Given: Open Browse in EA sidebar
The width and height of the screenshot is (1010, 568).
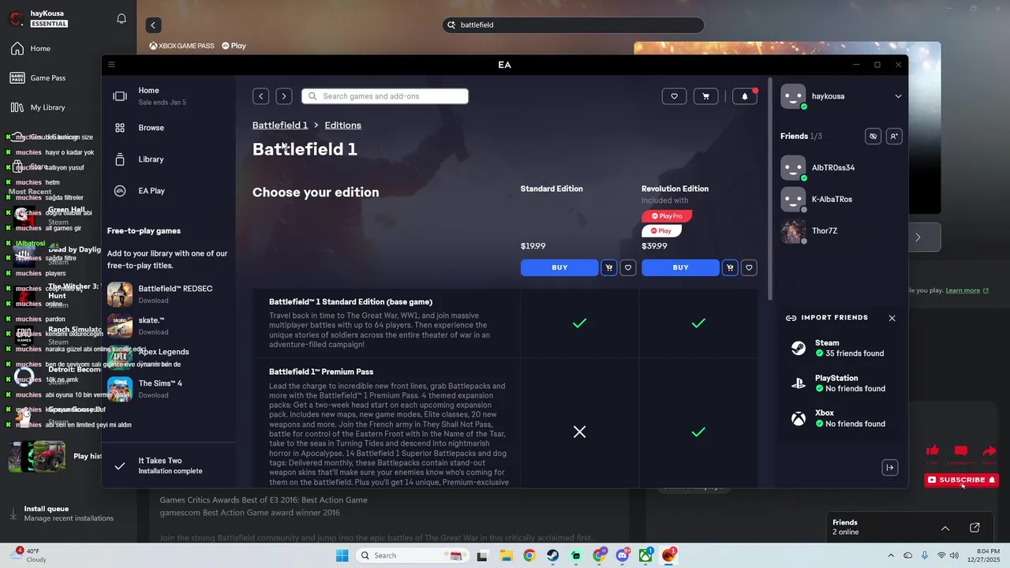Looking at the screenshot, I should 170,128.
